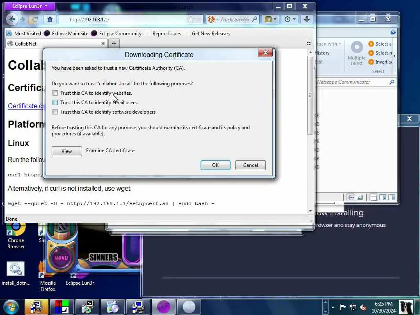
Task: Click View to examine the CA certificate
Action: click(x=67, y=151)
